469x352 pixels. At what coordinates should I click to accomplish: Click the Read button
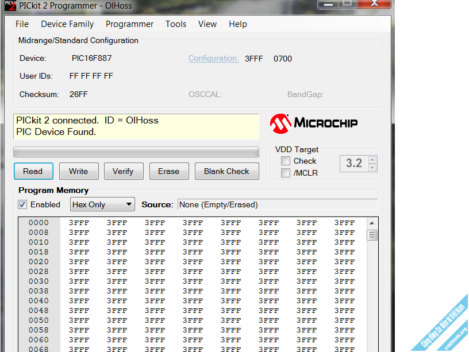(33, 171)
